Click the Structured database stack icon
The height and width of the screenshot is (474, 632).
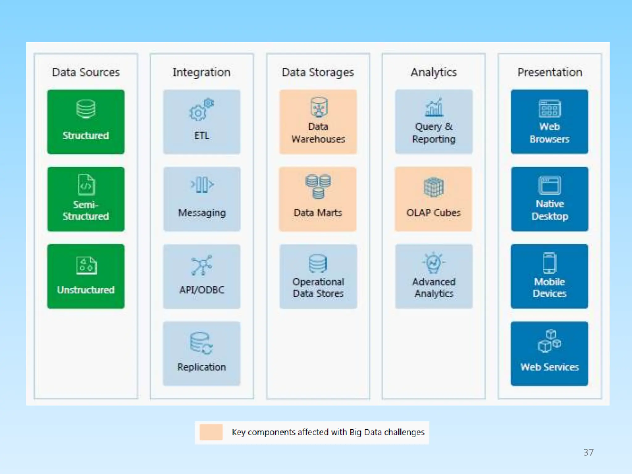tap(86, 109)
